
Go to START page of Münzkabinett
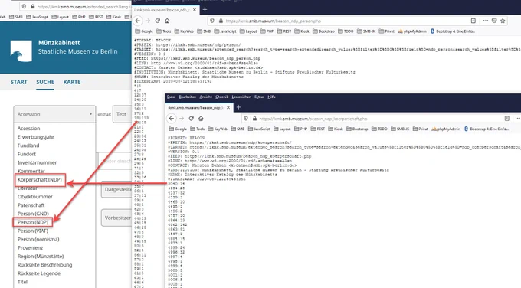click(18, 82)
